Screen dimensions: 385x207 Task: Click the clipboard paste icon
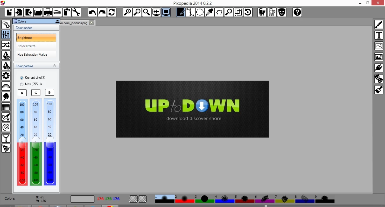click(67, 12)
